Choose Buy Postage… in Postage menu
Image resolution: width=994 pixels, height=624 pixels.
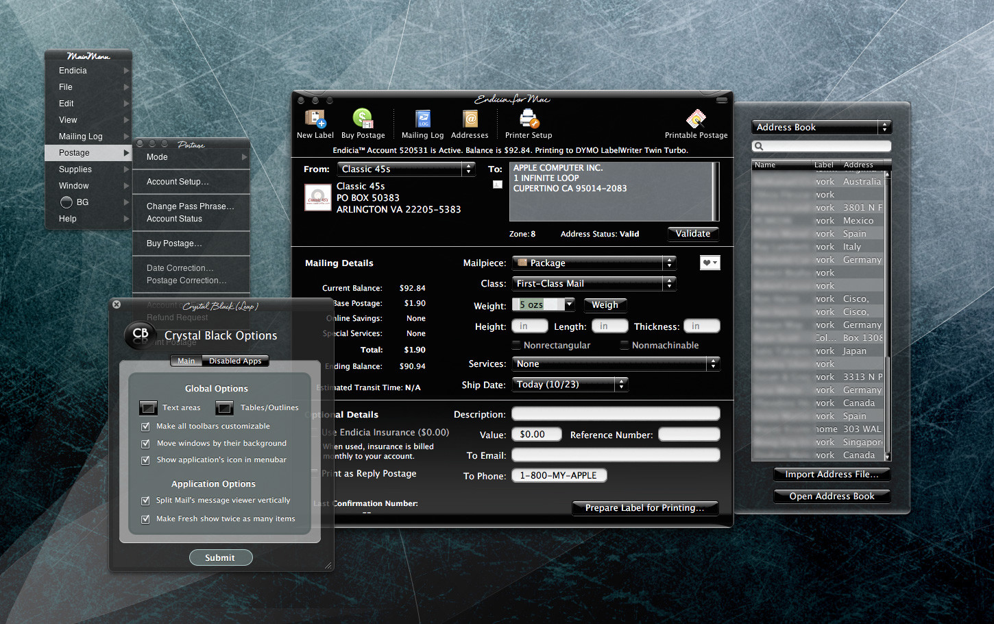[191, 243]
